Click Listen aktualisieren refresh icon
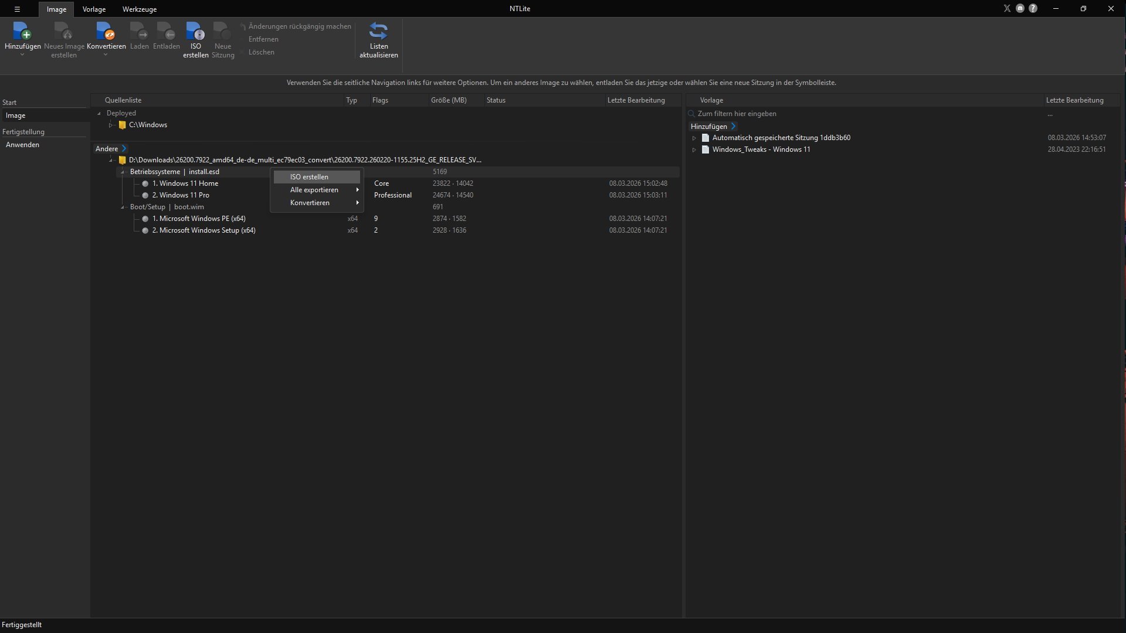 coord(378,31)
